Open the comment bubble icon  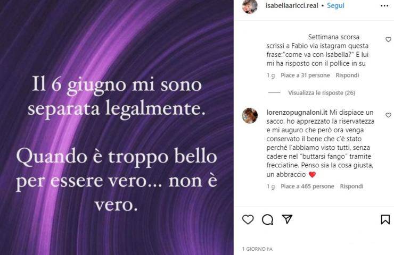pyautogui.click(x=267, y=219)
